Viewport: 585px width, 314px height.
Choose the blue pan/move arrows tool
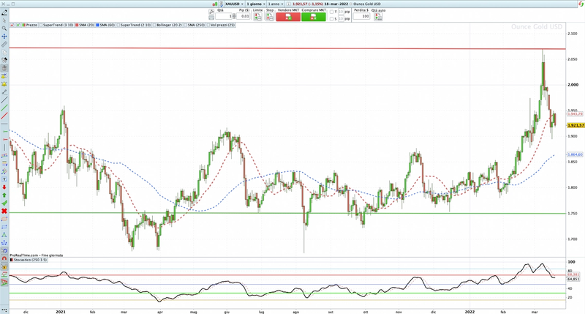point(4,36)
